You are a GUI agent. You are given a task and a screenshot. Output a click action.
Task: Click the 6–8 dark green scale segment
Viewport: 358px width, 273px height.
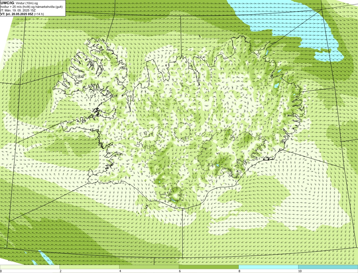209,267
